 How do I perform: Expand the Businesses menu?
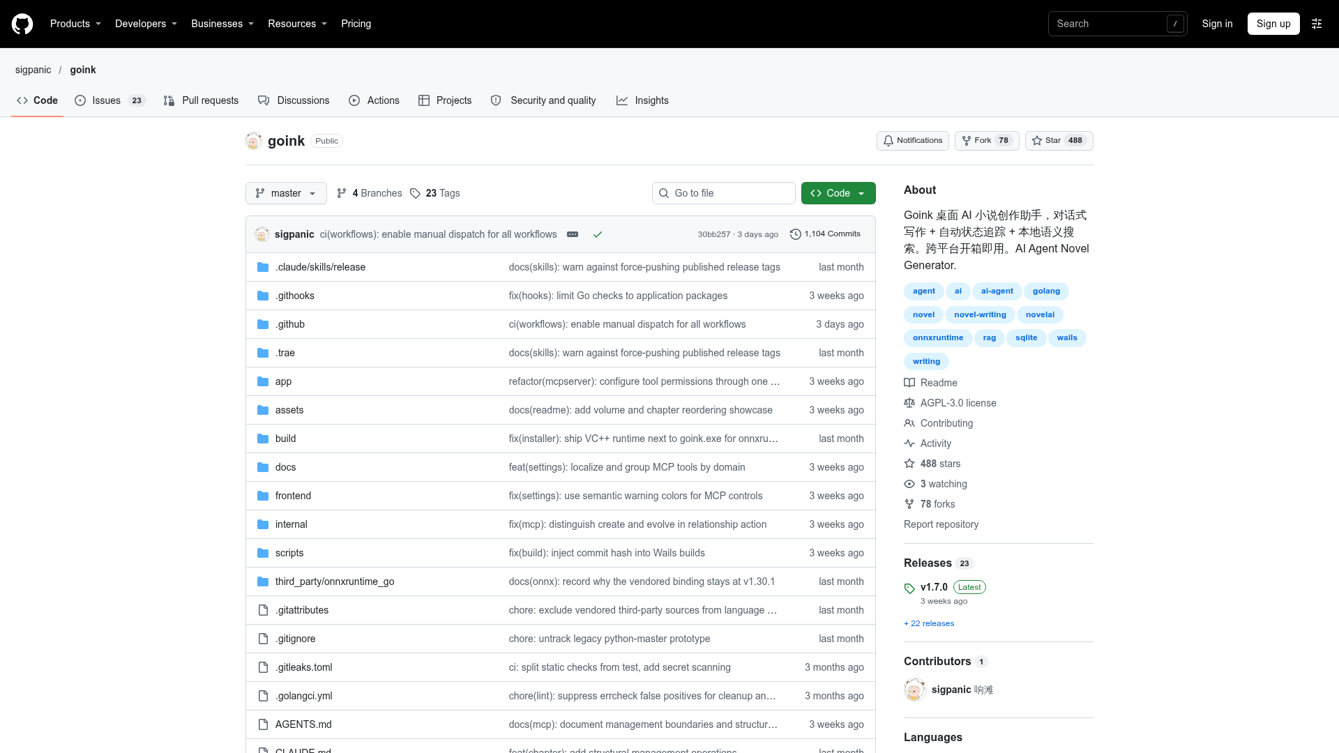point(222,24)
